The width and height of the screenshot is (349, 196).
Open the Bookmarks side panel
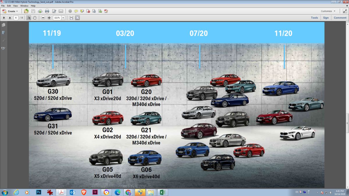click(x=3, y=33)
